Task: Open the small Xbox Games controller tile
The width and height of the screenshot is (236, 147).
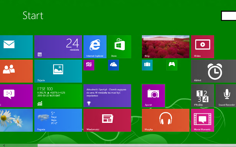Action: tap(172, 65)
